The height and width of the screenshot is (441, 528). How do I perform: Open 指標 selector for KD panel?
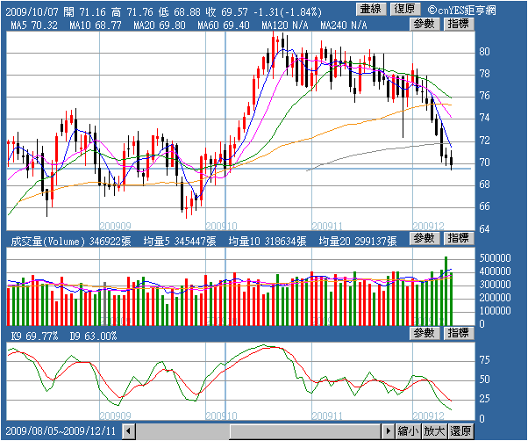pos(459,333)
